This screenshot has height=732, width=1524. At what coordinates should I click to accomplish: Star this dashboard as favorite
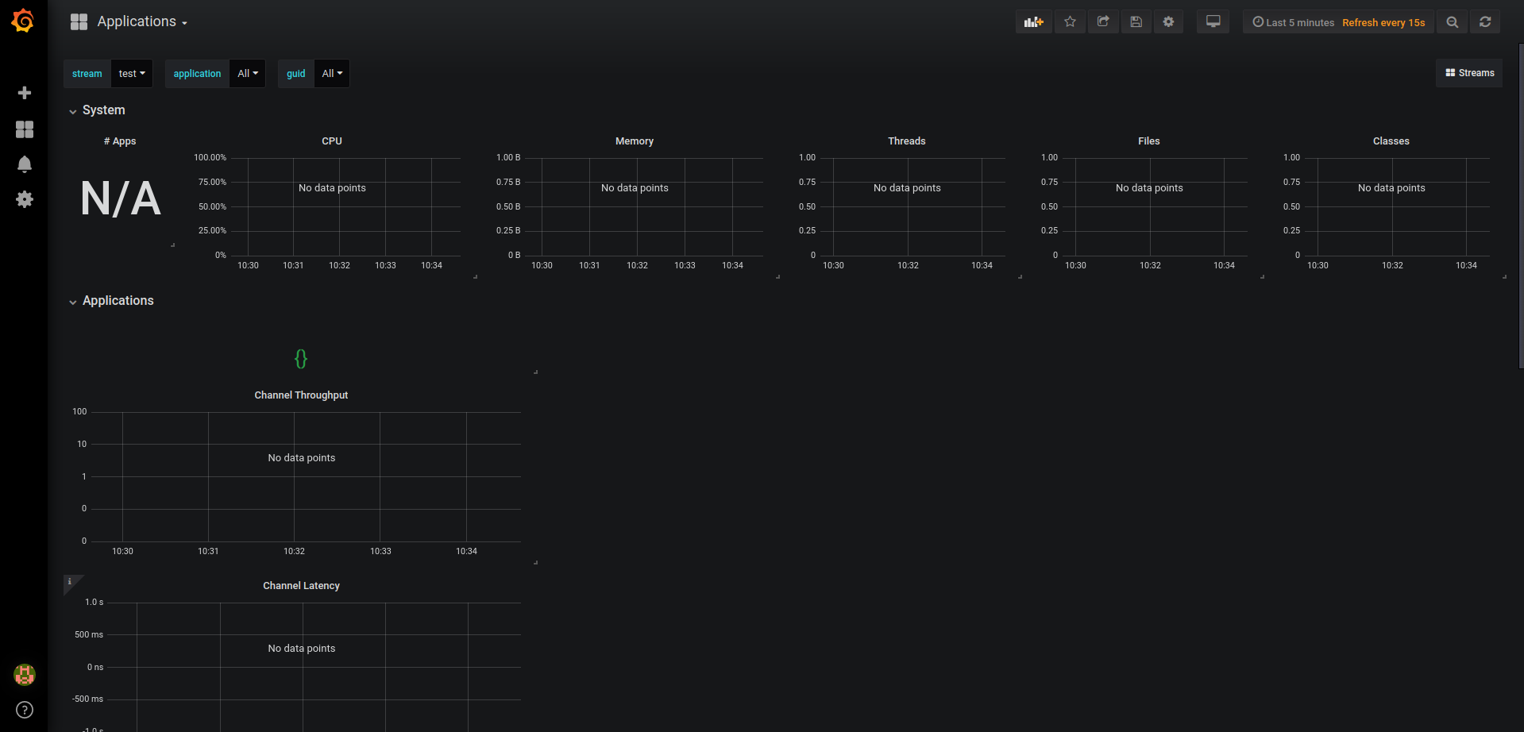tap(1070, 21)
